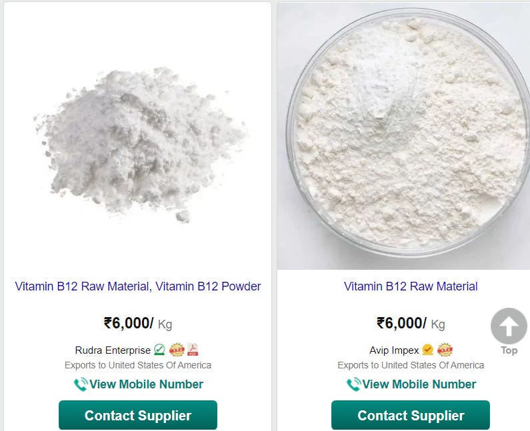Click the green verified badge beside Rudra Enterprise
The image size is (530, 431).
pos(159,350)
